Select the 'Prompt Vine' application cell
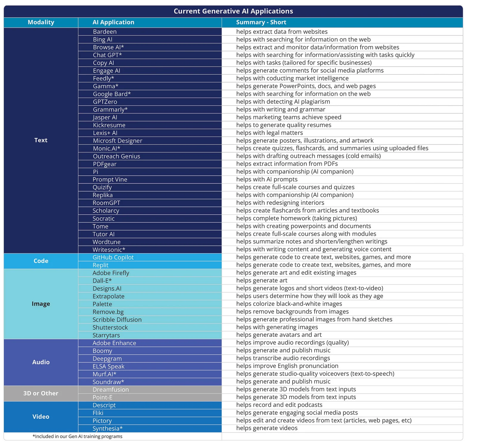Viewport: 477px width, 448px height. pos(150,179)
